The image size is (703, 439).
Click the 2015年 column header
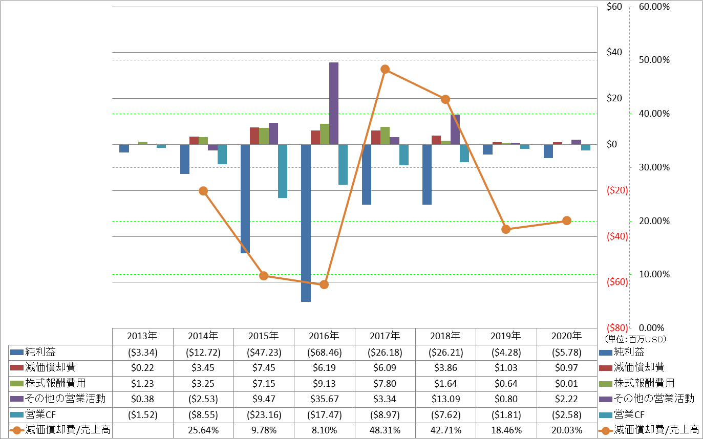pos(264,336)
